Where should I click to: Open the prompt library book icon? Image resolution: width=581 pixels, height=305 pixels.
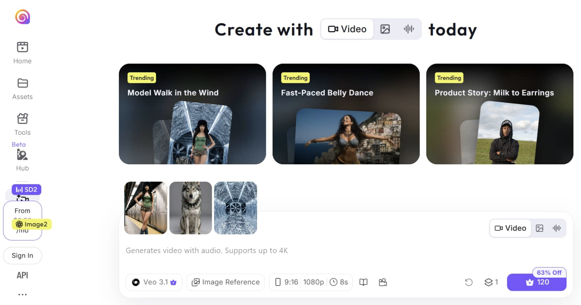363,282
